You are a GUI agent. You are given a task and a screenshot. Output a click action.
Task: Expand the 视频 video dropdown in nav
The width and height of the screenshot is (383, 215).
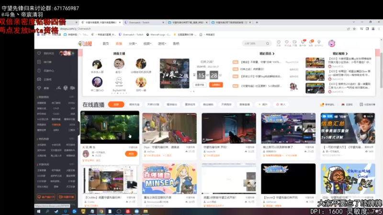click(147, 43)
